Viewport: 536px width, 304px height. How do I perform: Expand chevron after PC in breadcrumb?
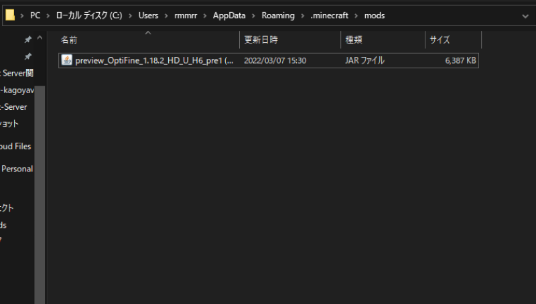click(x=48, y=15)
